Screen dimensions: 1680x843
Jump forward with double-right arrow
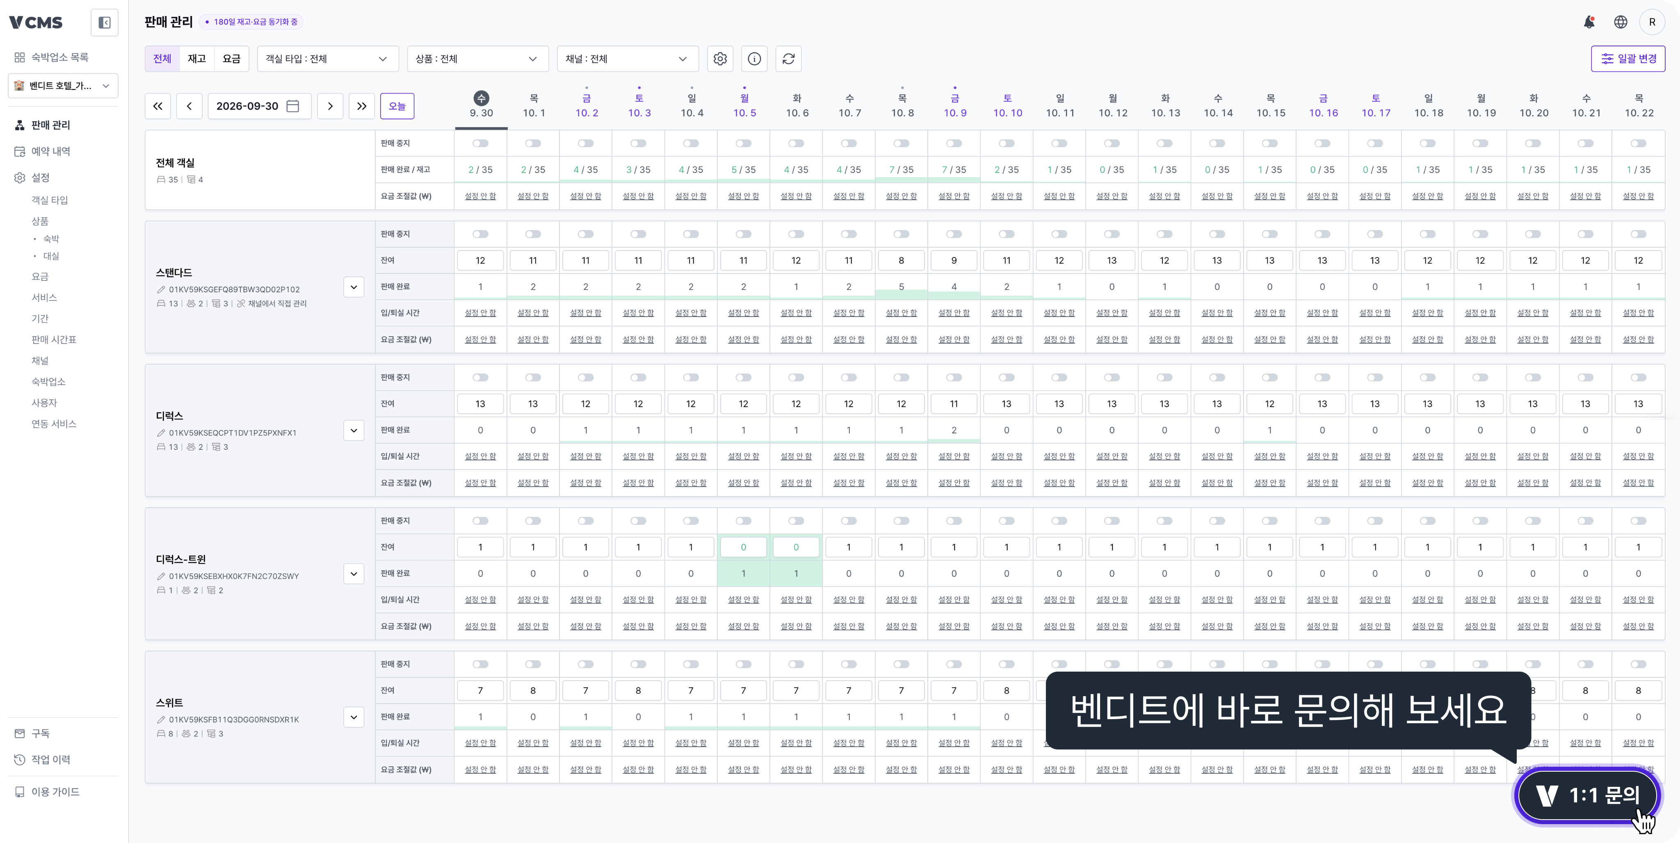tap(361, 106)
